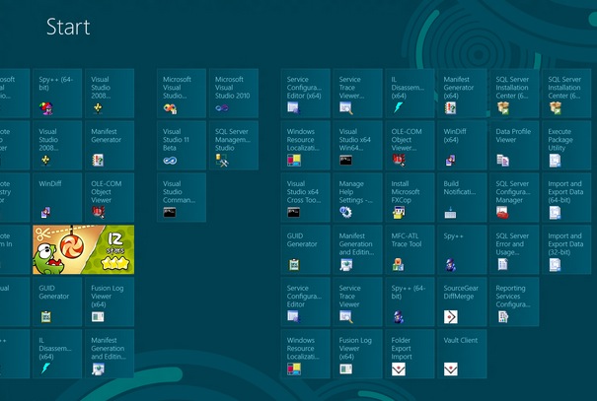The width and height of the screenshot is (597, 401).
Task: Open the Cut the Rope game tile
Action: coord(83,249)
